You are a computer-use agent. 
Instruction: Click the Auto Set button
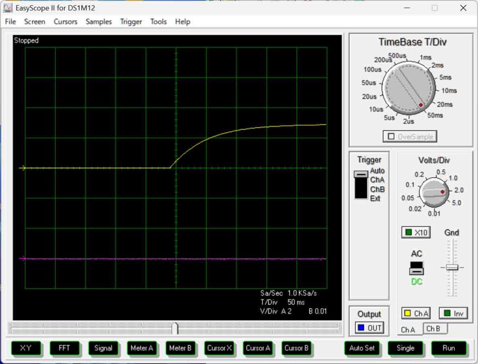pyautogui.click(x=362, y=348)
